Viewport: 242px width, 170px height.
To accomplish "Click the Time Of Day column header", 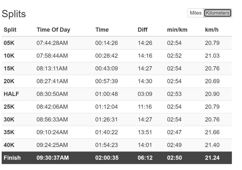I will point(53,30).
